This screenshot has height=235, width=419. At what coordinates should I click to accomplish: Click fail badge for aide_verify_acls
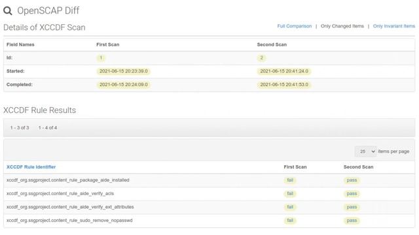click(x=290, y=194)
